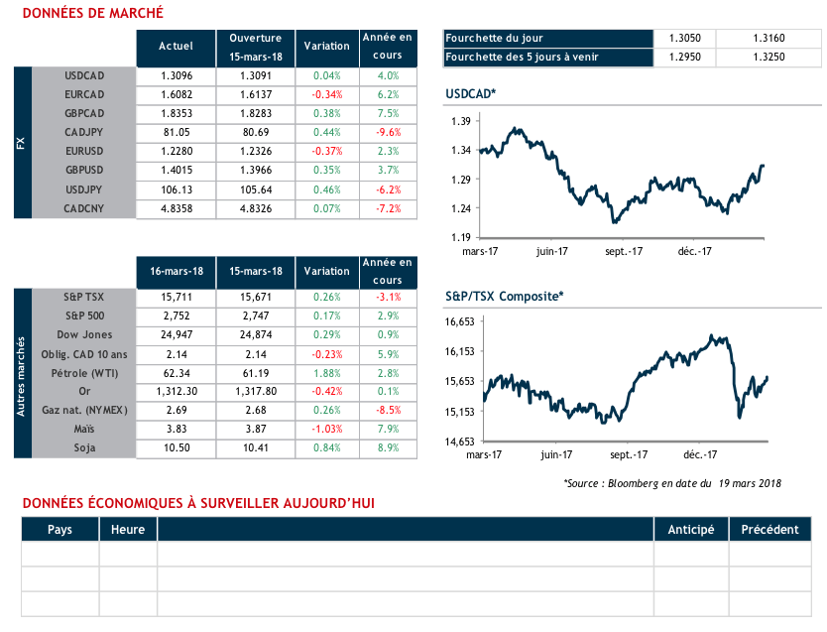This screenshot has height=632, width=827.
Task: Click the Pays column header
Action: (x=59, y=529)
